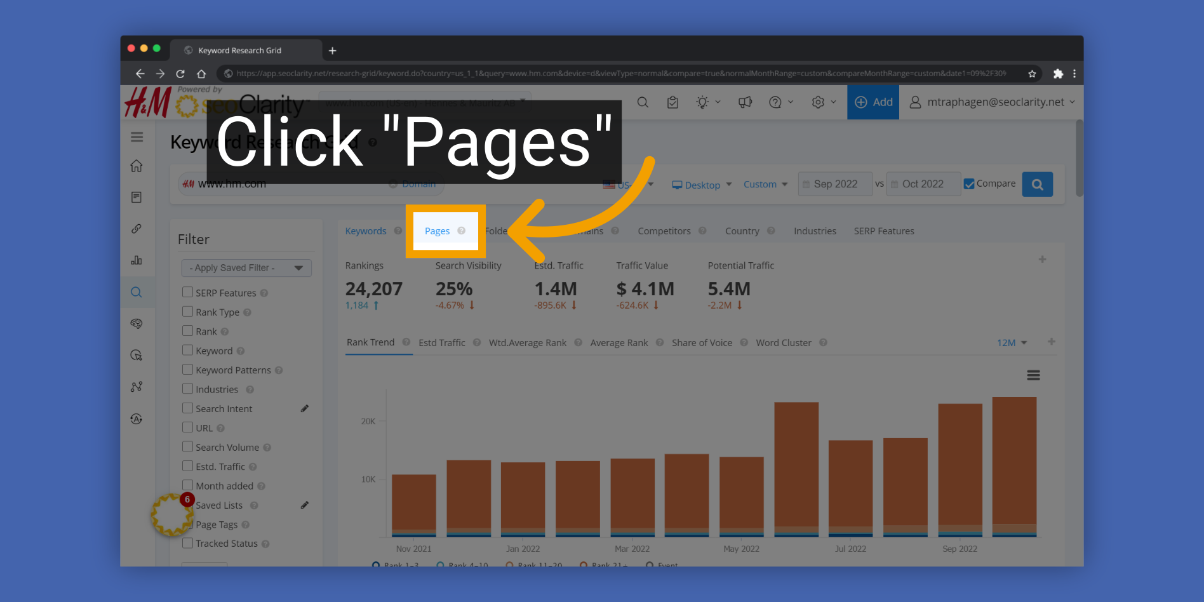1204x602 pixels.
Task: Open the circled A icon in sidebar
Action: [137, 419]
